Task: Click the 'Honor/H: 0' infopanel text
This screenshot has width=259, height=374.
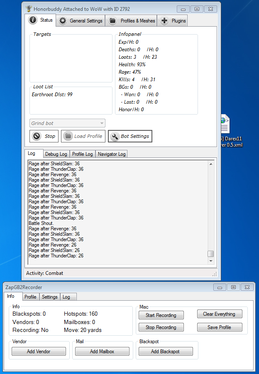Action: point(131,110)
